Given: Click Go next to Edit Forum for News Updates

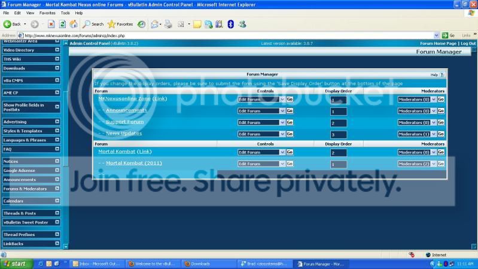Looking at the screenshot, I should tap(290, 134).
